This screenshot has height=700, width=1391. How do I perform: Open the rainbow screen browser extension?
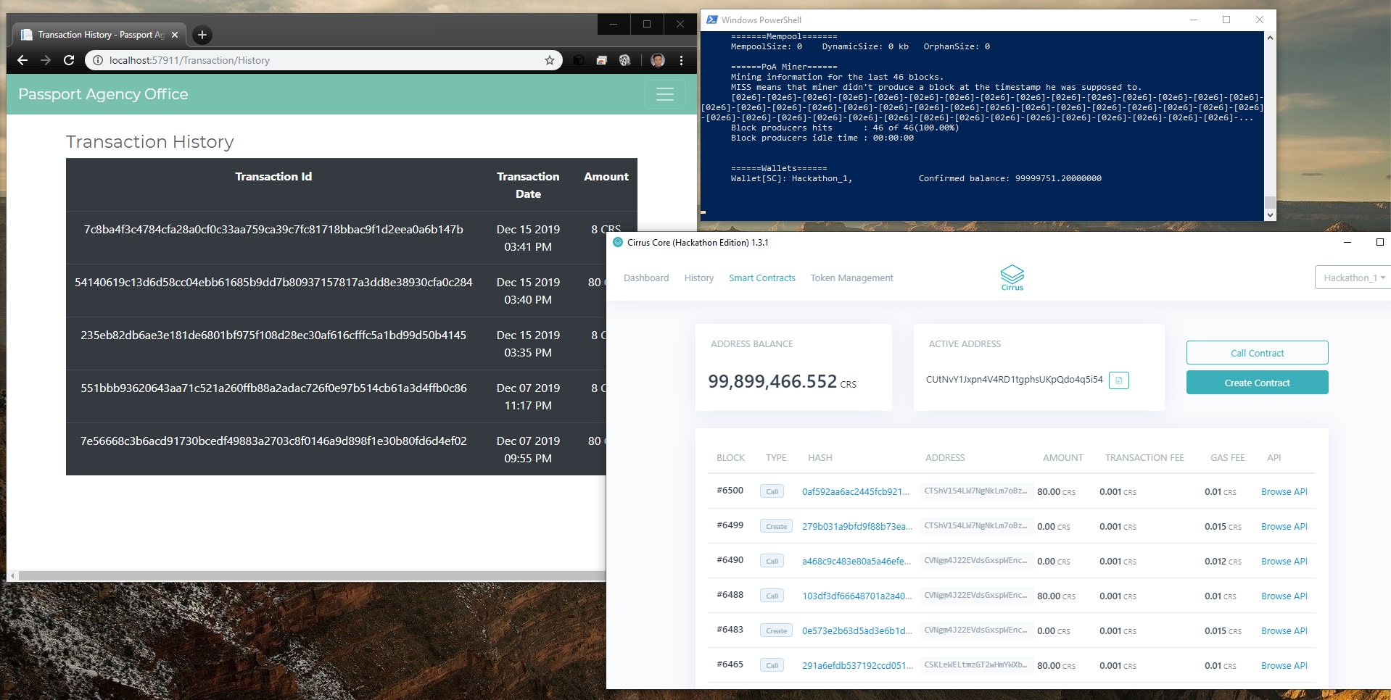[x=601, y=60]
